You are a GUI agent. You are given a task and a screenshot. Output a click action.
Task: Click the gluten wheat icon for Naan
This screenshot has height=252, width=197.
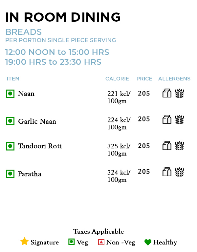click(x=179, y=93)
